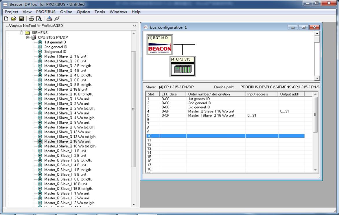
Task: Open the Option menu
Action: pyautogui.click(x=83, y=12)
